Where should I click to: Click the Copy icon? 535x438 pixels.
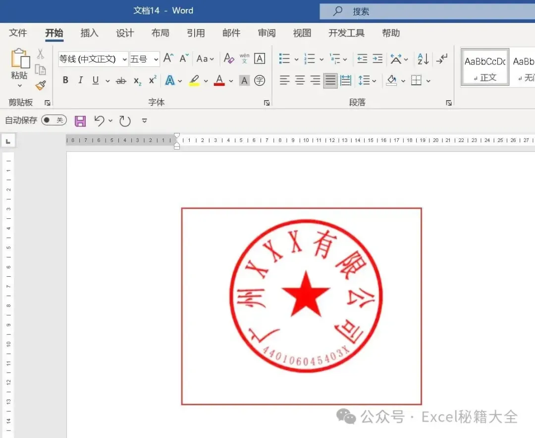click(x=40, y=70)
